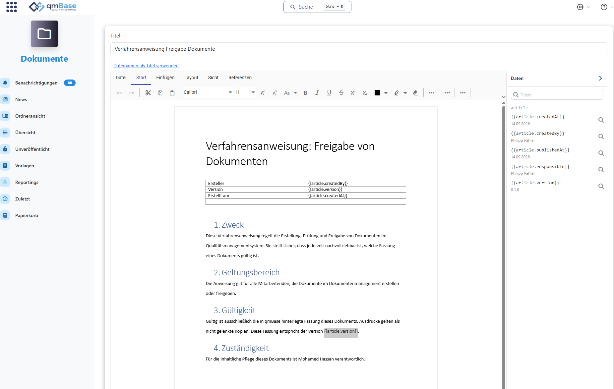Toggle bold formatting

coord(305,93)
